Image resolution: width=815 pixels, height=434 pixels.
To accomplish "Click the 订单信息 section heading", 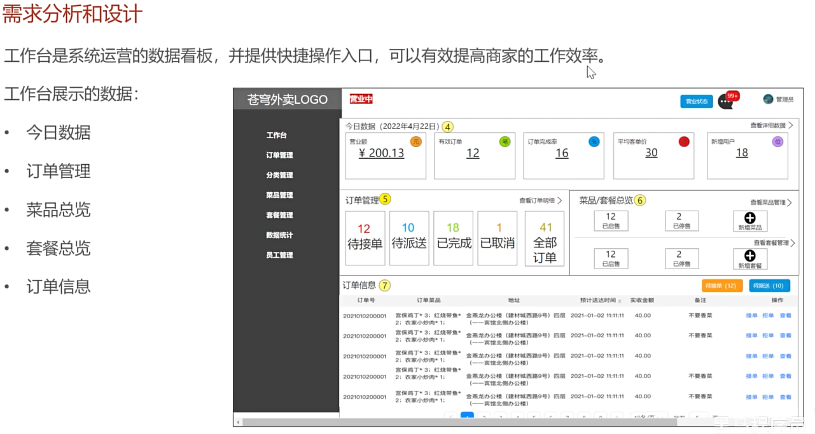I will pos(359,285).
